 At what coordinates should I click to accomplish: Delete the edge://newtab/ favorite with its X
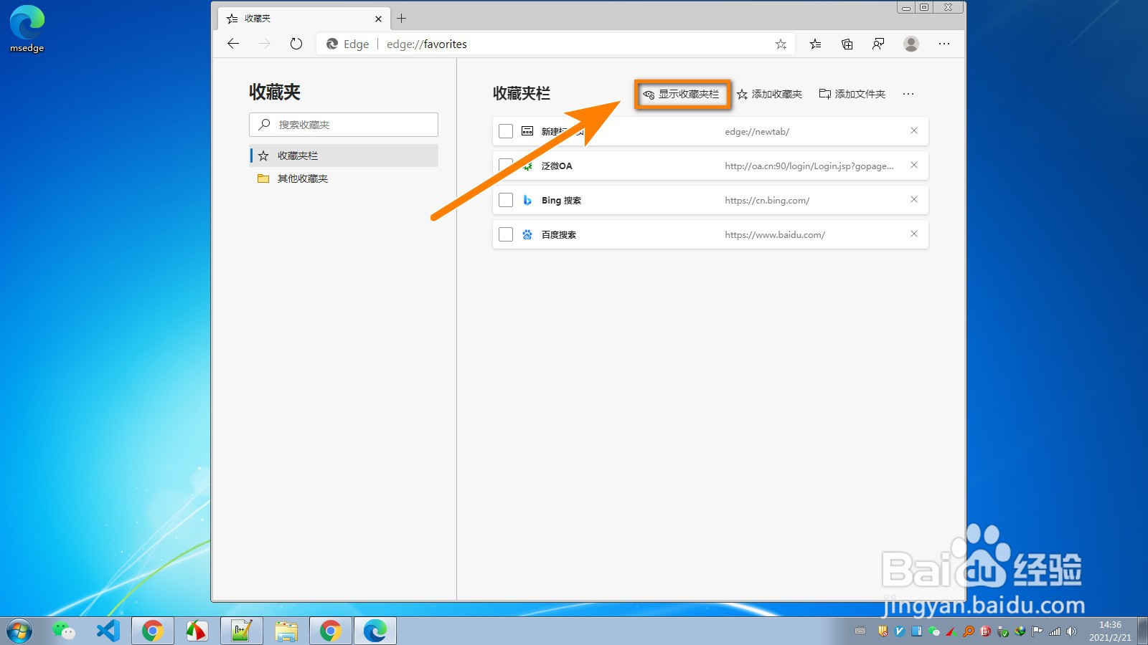tap(914, 130)
